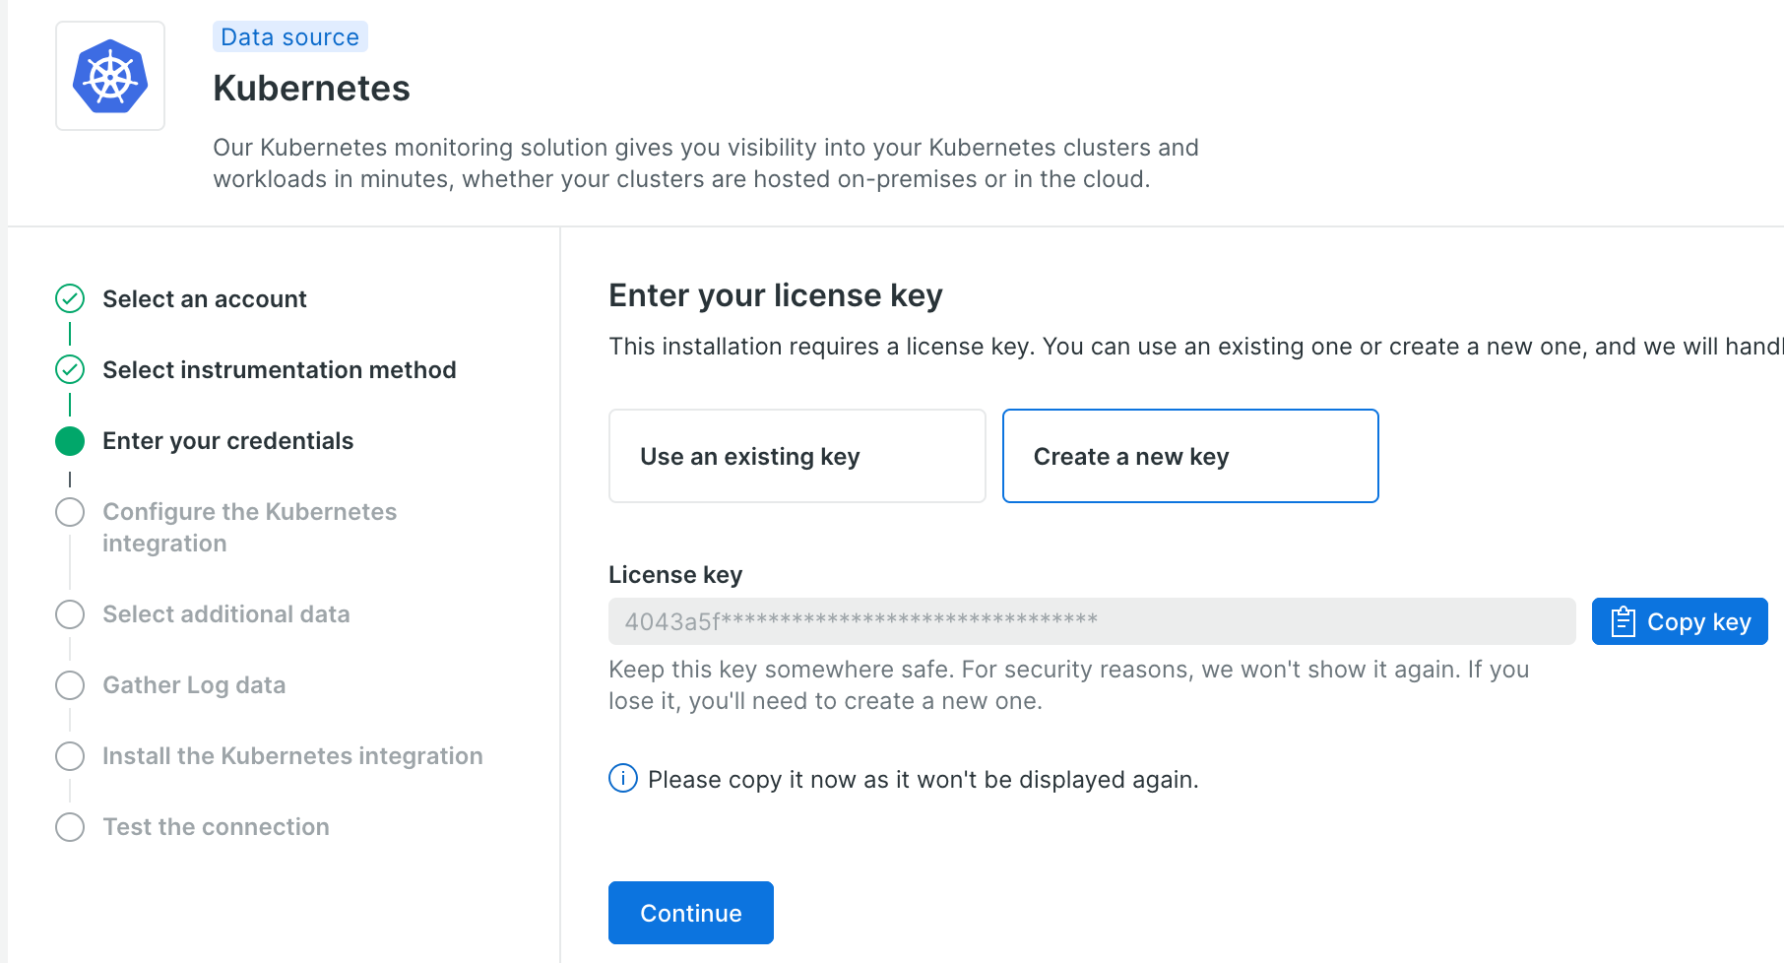Click the green checkmark beside Select an account
The height and width of the screenshot is (963, 1784).
coord(70,298)
